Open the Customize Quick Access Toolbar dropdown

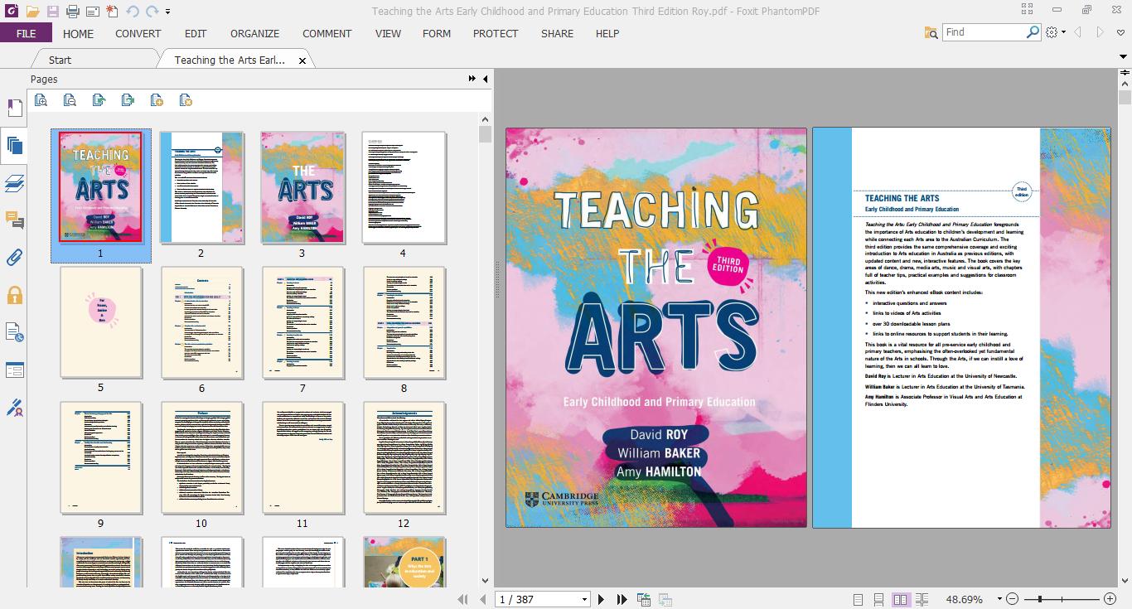168,12
